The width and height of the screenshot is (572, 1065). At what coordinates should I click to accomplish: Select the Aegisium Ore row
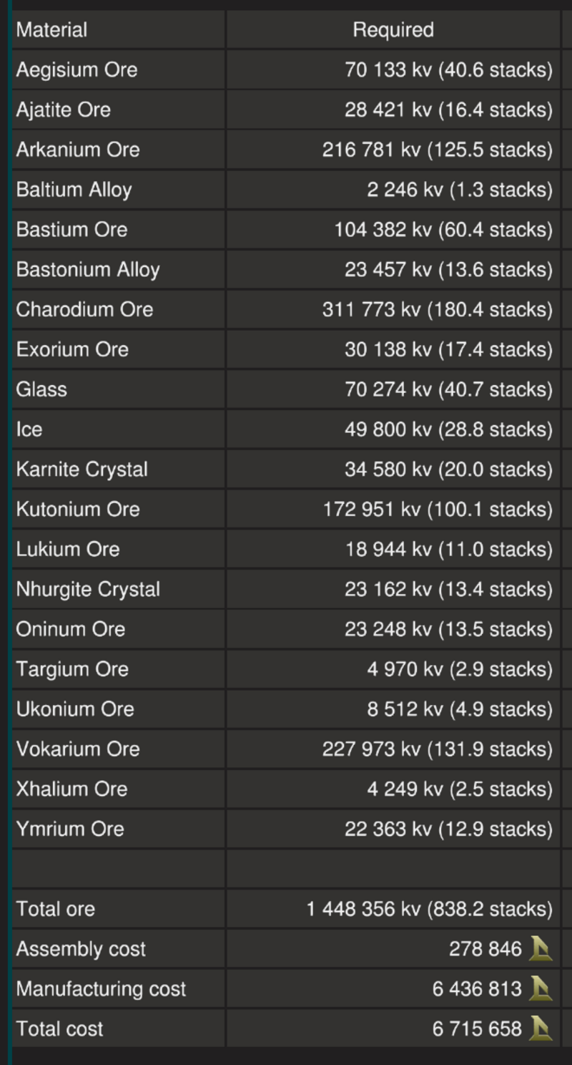(286, 70)
